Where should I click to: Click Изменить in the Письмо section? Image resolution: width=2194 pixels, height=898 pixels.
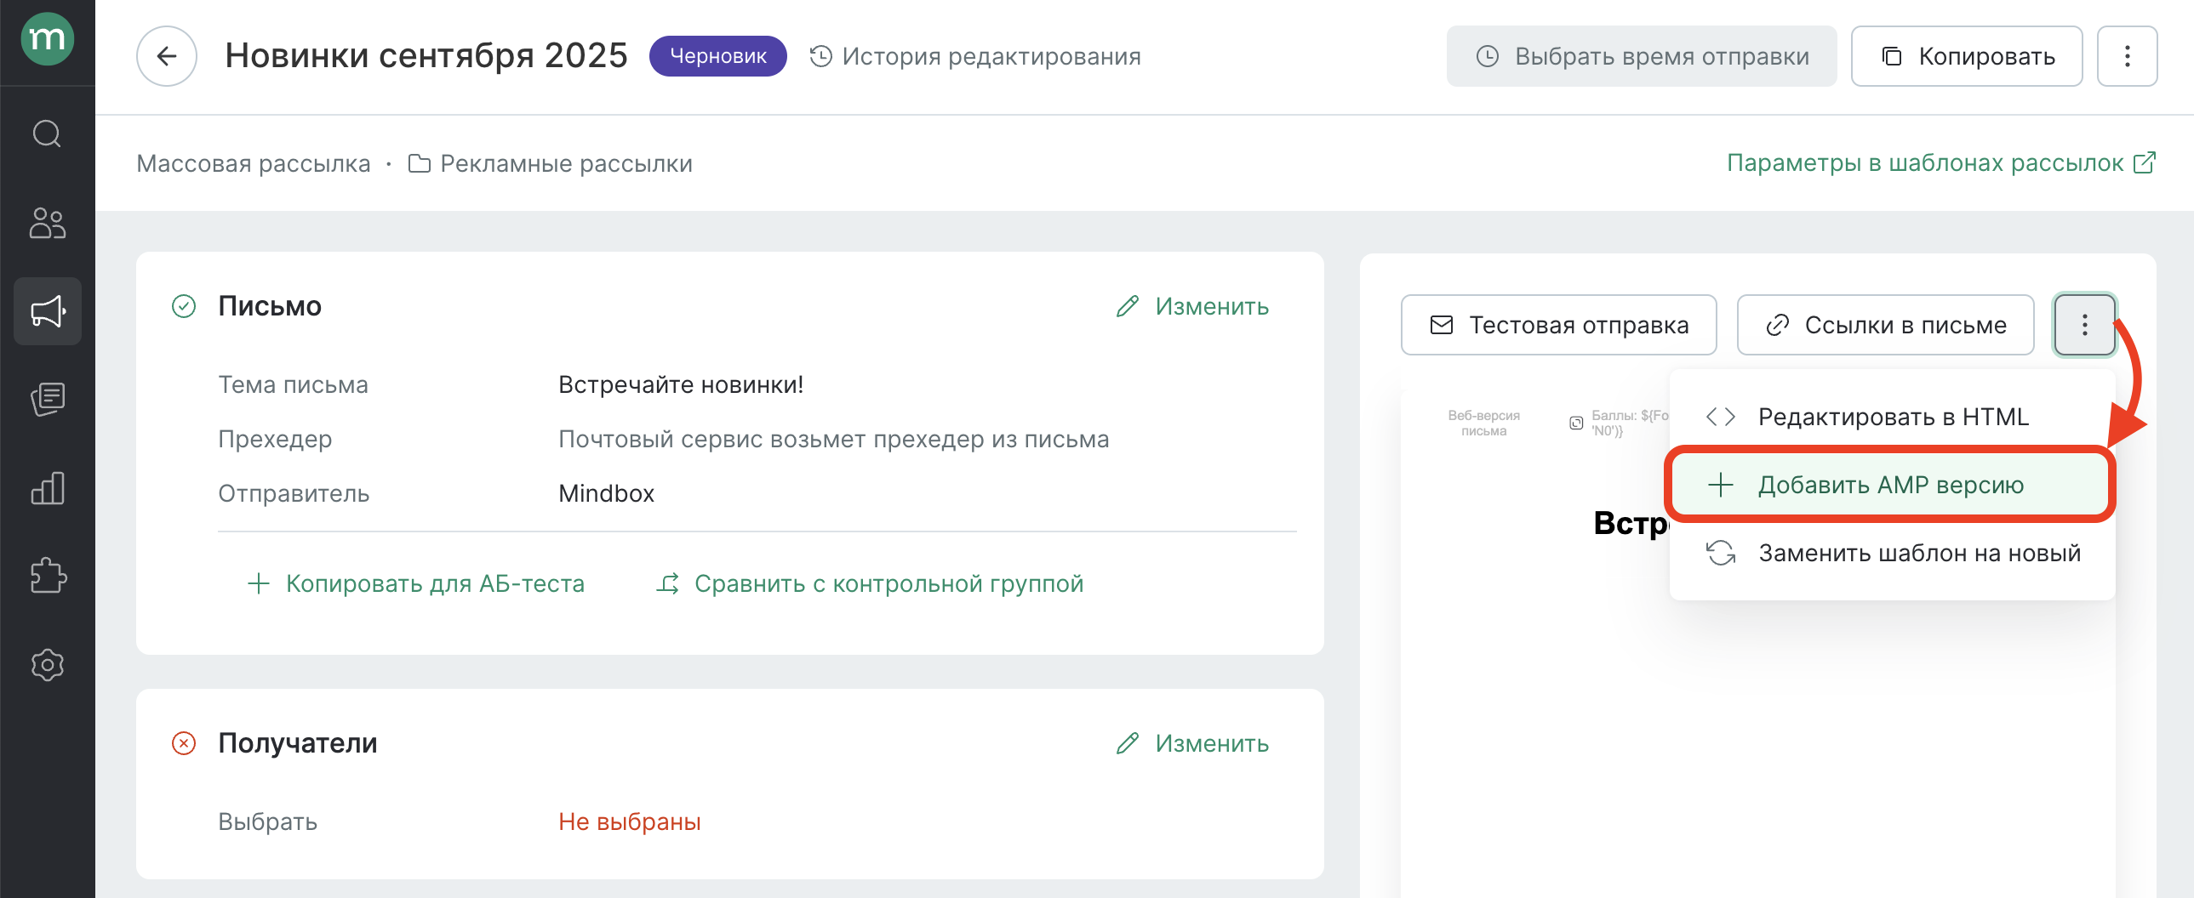(1192, 306)
